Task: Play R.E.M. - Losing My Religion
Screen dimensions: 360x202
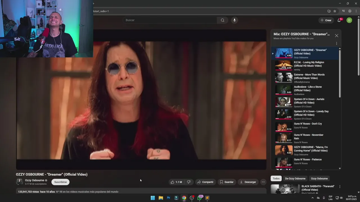Action: 305,66
